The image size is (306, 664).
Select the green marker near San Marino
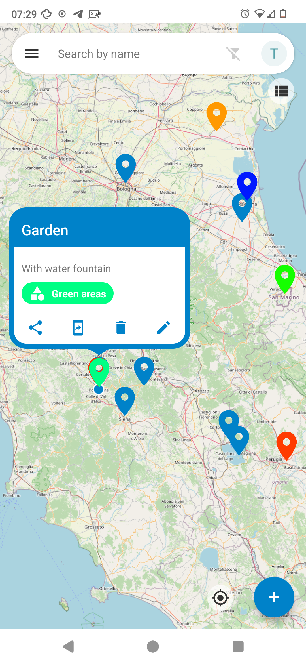click(285, 277)
